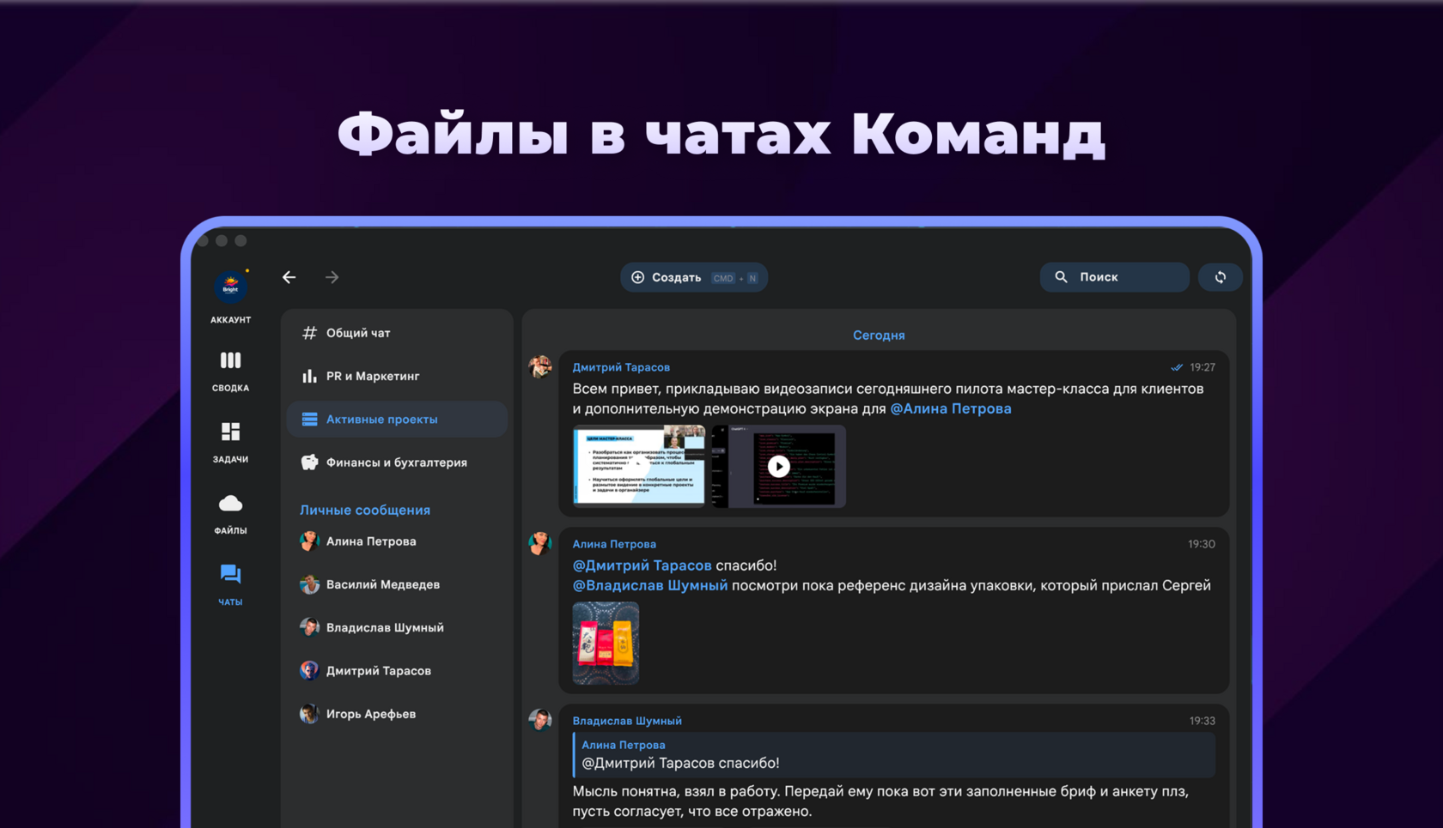
Task: Go to the Задачи section
Action: (230, 442)
